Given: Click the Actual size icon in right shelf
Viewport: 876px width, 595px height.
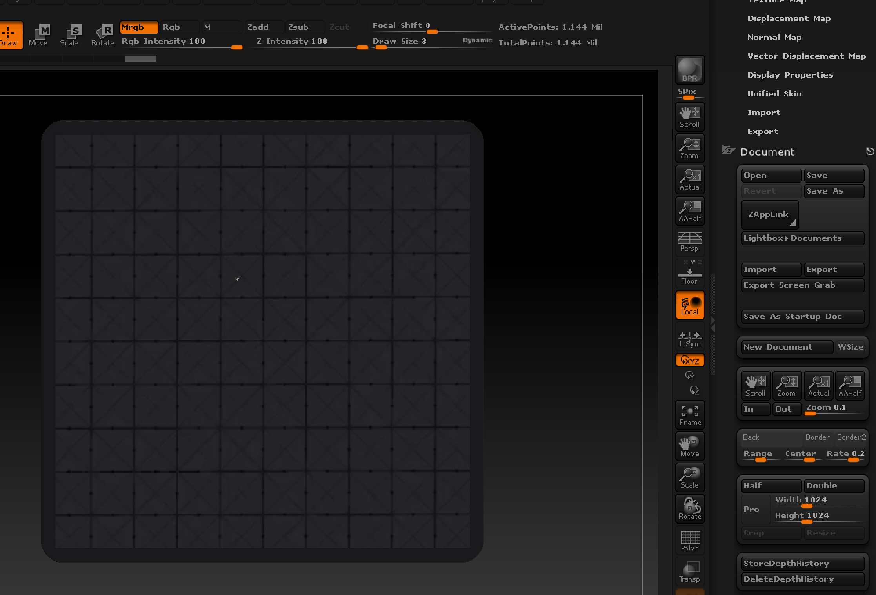Looking at the screenshot, I should pyautogui.click(x=690, y=180).
